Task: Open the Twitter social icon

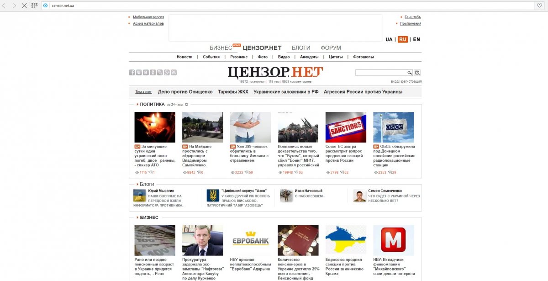Action: tap(139, 73)
